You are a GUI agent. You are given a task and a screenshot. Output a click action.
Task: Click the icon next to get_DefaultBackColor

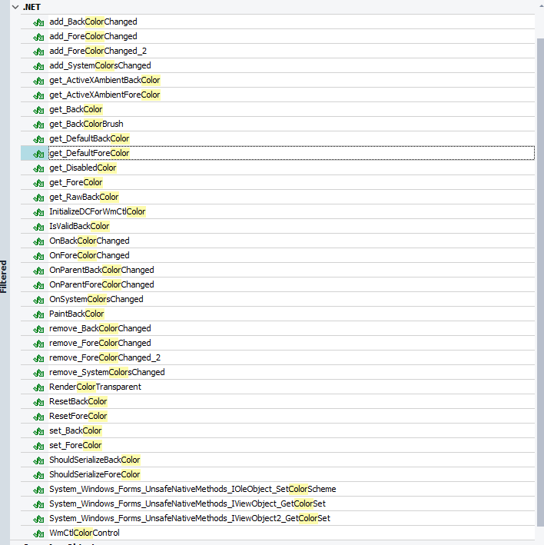tap(38, 138)
